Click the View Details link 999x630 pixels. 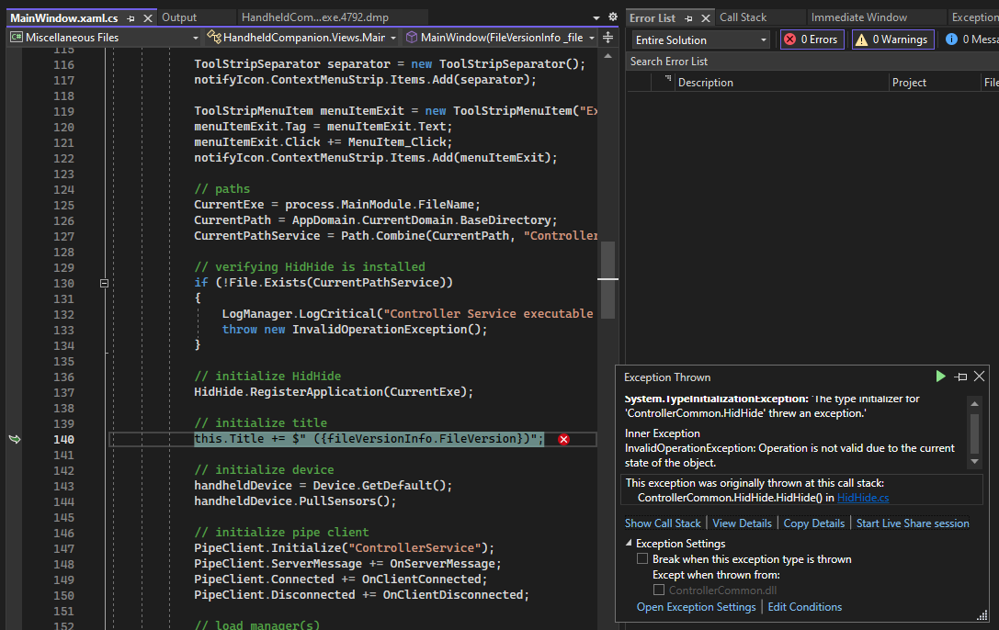click(742, 523)
